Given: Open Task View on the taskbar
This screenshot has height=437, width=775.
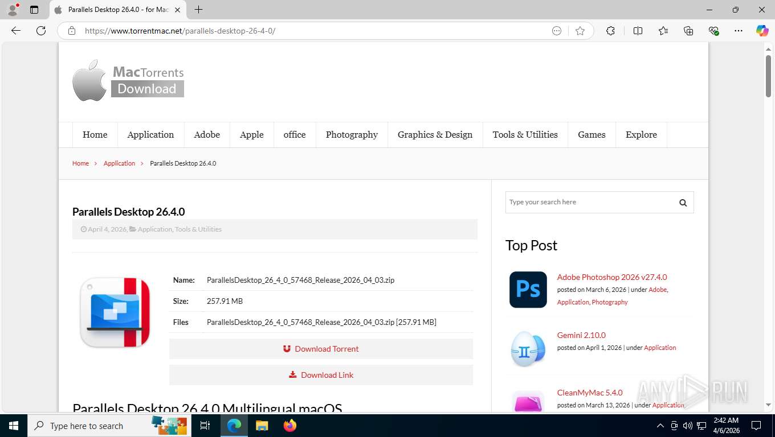Looking at the screenshot, I should pos(205,426).
